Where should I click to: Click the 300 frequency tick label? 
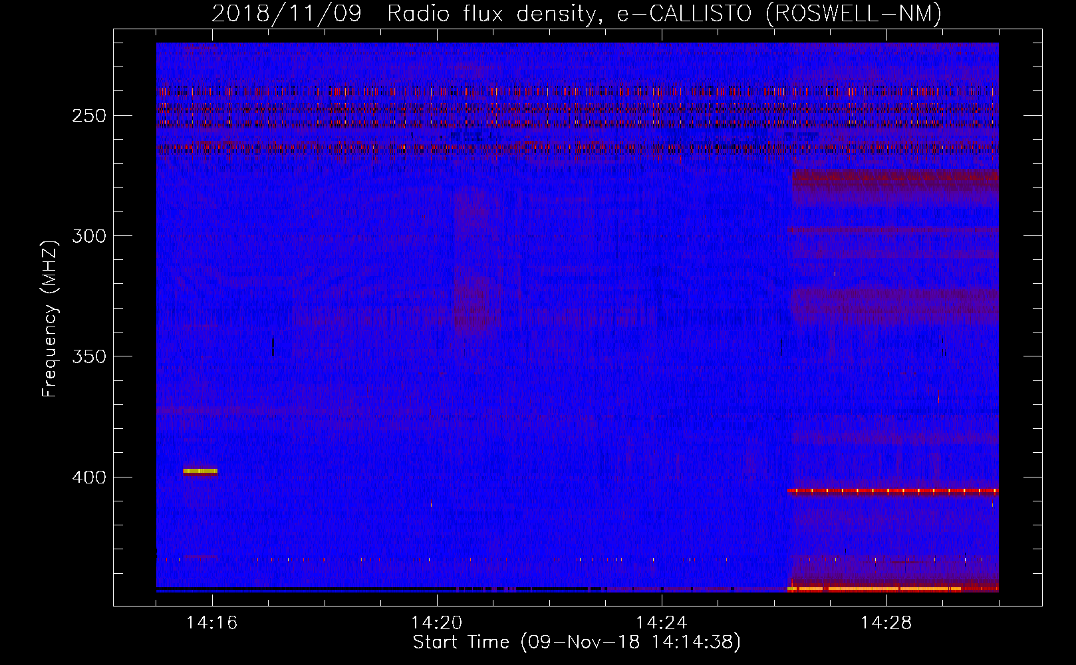[x=89, y=236]
